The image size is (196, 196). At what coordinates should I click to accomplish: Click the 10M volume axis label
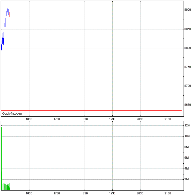[x=187, y=136]
